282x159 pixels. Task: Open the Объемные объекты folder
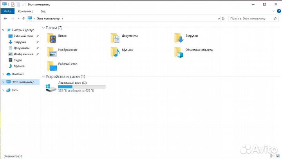pyautogui.click(x=179, y=52)
